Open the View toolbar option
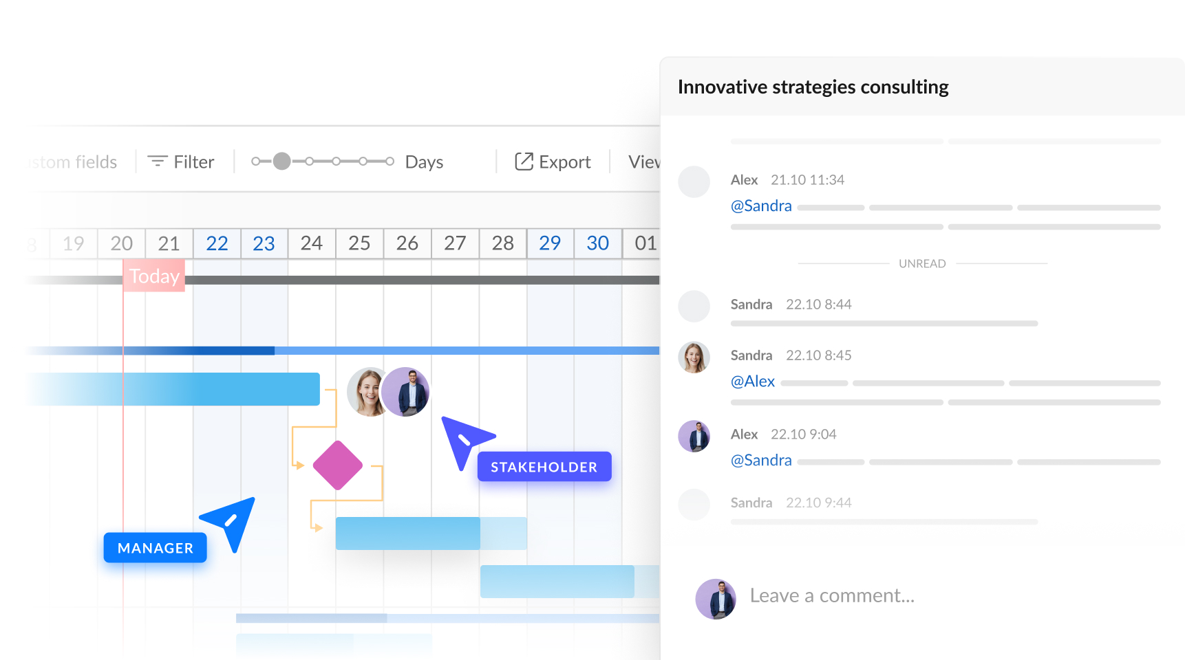This screenshot has height=660, width=1185. [644, 162]
